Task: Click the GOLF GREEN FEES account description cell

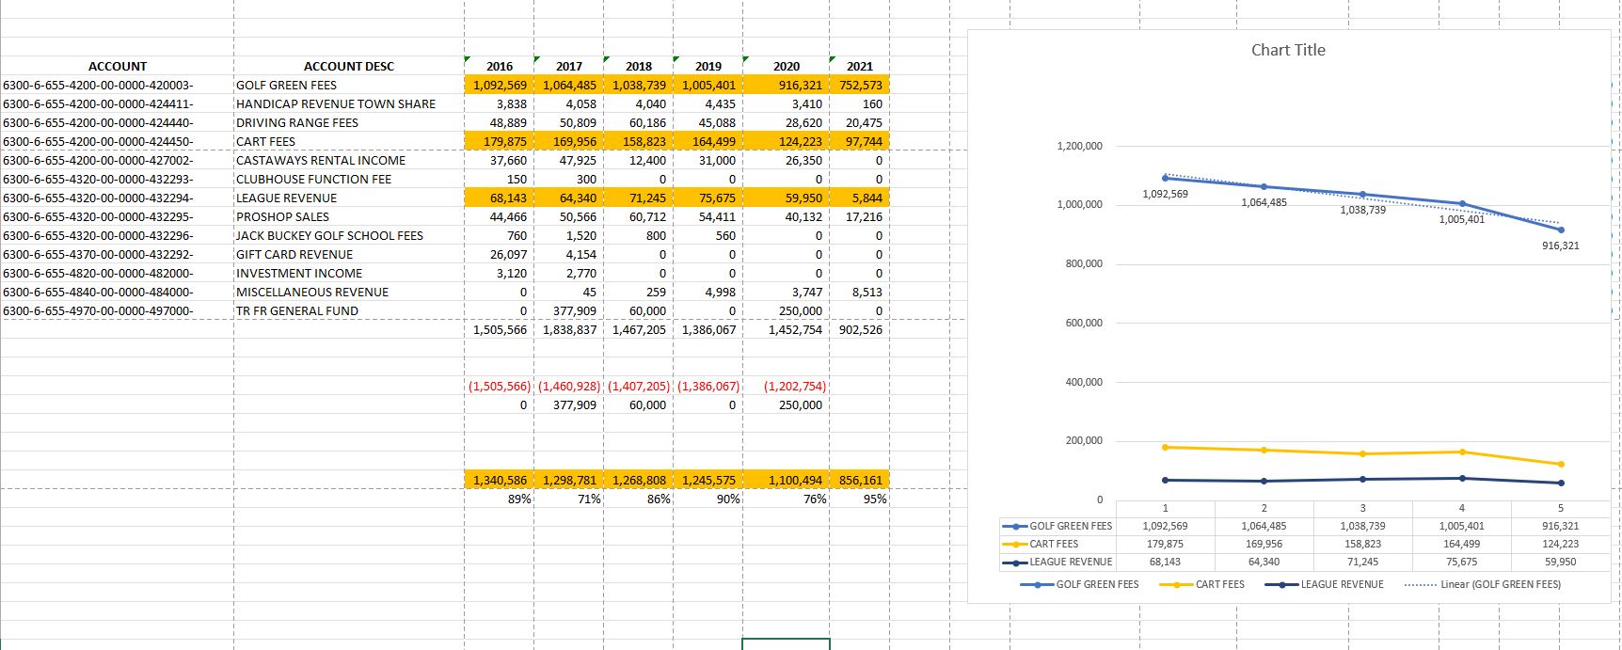Action: pos(286,85)
